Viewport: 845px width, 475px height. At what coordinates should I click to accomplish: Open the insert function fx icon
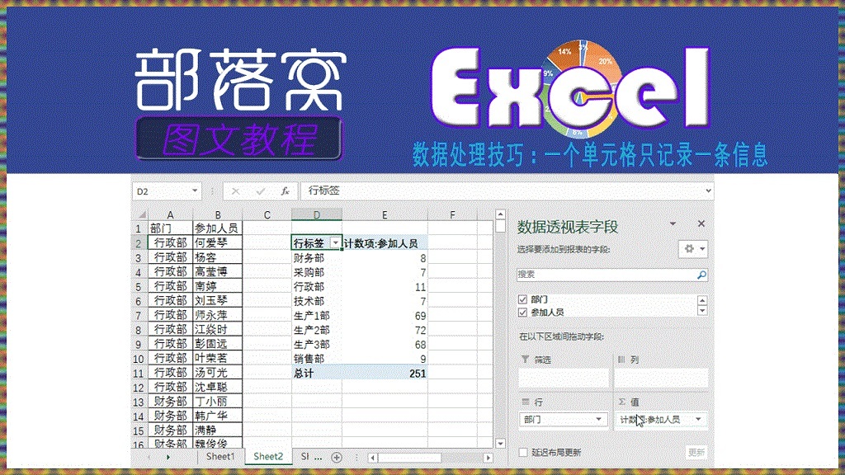(x=285, y=191)
